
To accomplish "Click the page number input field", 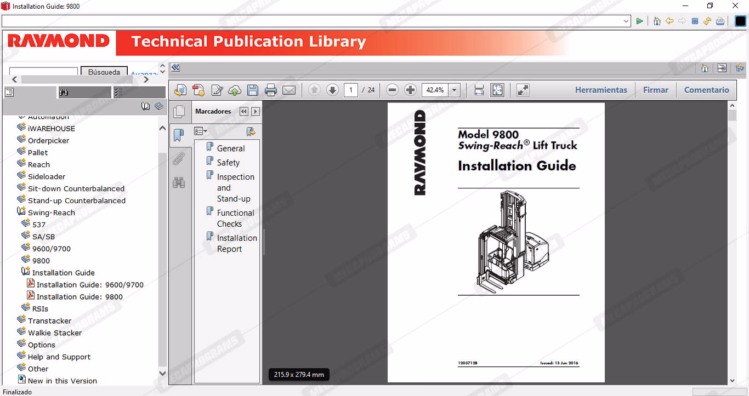I will pos(351,90).
